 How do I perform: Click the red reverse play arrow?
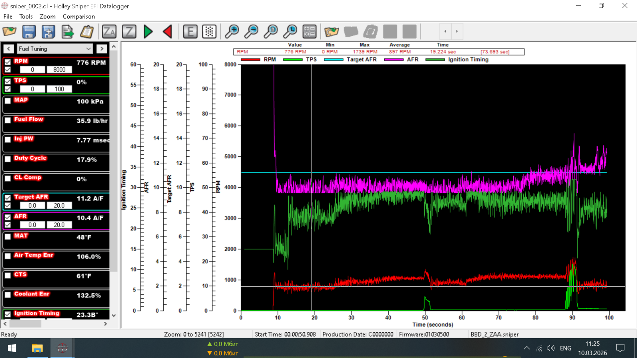[x=168, y=31]
